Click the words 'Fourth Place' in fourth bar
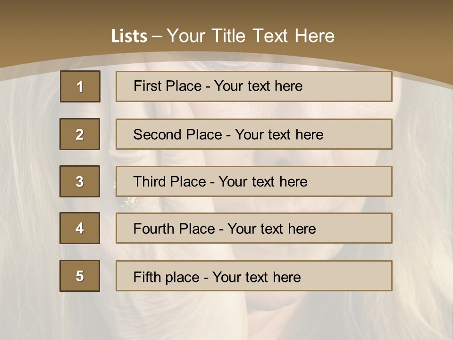Screen dimensions: 453x340 [x=174, y=229]
